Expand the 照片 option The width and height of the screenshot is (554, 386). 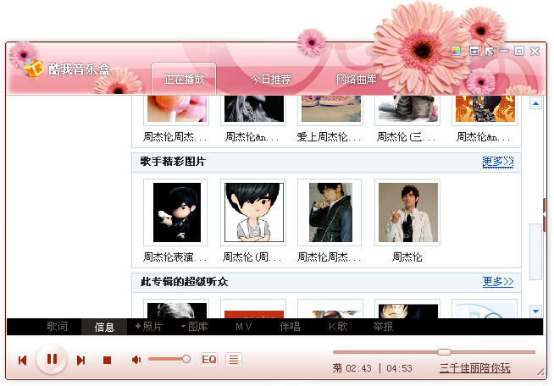(x=148, y=327)
